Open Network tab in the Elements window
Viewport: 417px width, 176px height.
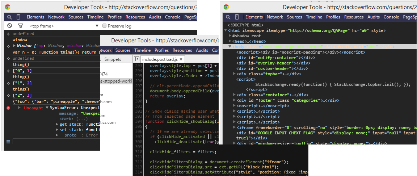pos(275,17)
